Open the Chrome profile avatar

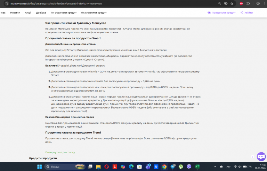[258, 3]
